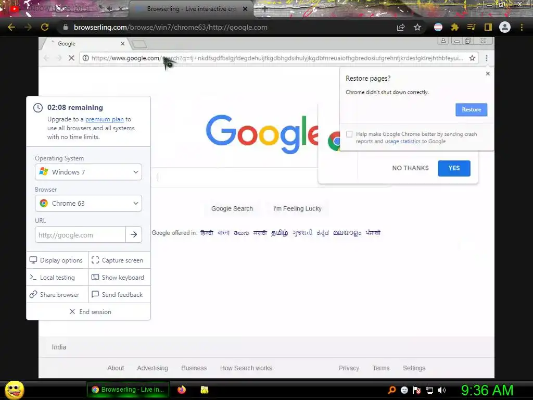Click Share browser
This screenshot has width=533, height=400.
(x=57, y=295)
